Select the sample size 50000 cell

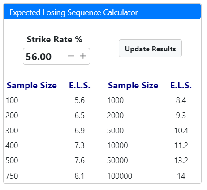click(x=117, y=161)
